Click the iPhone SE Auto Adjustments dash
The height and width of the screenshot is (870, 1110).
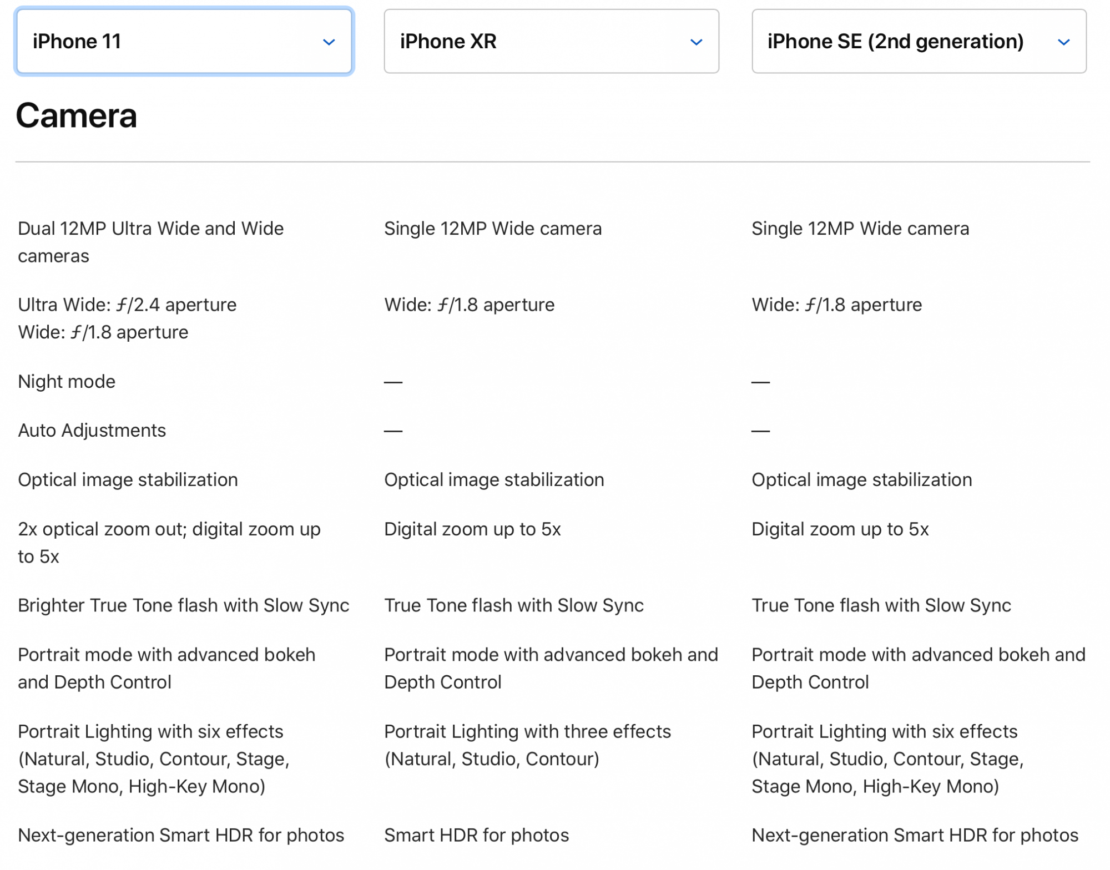[760, 431]
